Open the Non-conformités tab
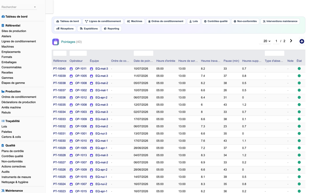312x193 pixels. click(245, 21)
